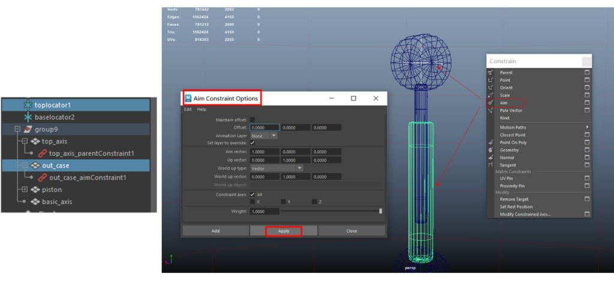614x282 pixels.
Task: Click the top_axis_parentConstraint1 chain icon
Action: 43,154
